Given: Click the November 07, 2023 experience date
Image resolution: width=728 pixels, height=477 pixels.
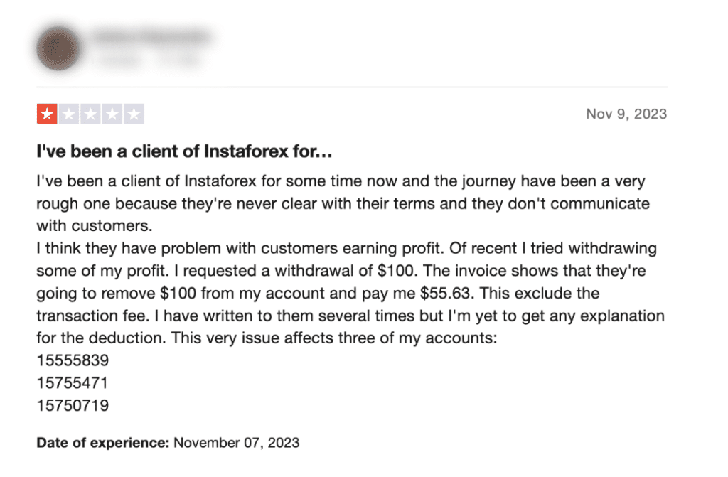Looking at the screenshot, I should point(237,443).
